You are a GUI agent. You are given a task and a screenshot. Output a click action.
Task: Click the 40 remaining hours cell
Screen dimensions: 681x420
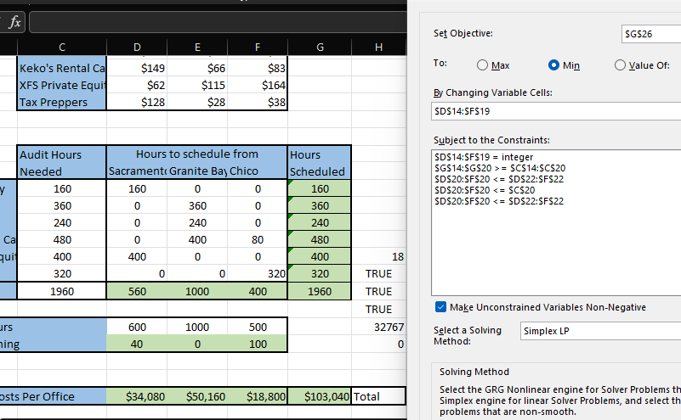pos(137,344)
